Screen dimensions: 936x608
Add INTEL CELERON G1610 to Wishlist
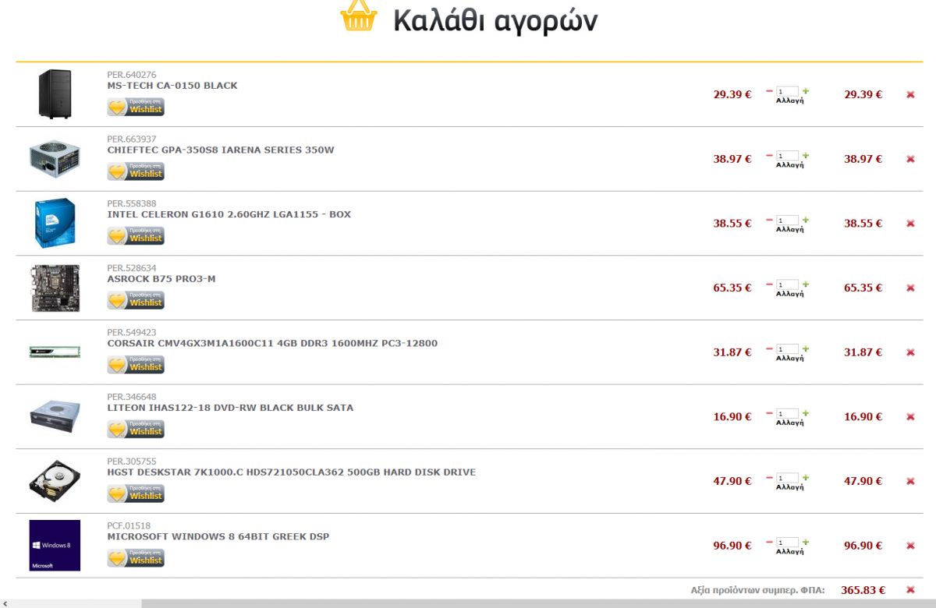pos(136,235)
